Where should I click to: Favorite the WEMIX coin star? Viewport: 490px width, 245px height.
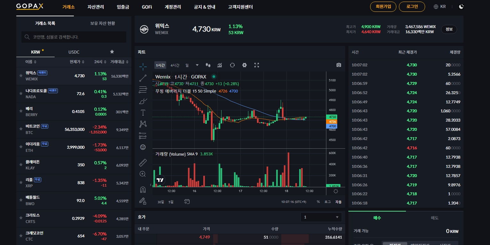(21, 76)
